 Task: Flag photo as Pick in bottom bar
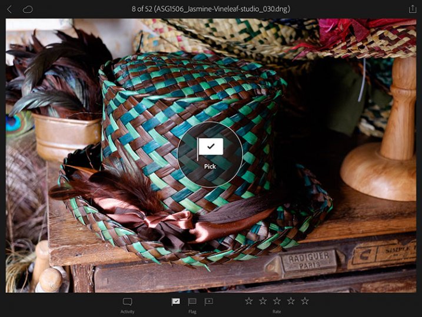[x=175, y=302]
